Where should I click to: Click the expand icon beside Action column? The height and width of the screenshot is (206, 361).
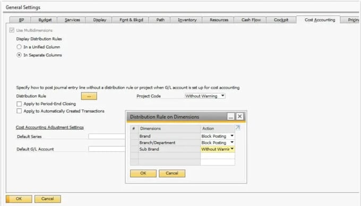(238, 127)
